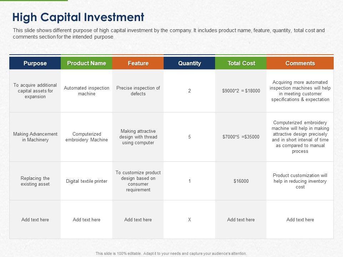Select the Comments column header

point(300,63)
